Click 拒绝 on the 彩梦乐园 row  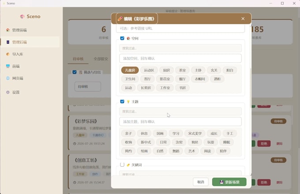coord(264,144)
